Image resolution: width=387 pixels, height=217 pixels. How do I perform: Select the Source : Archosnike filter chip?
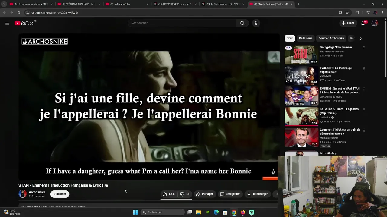331,38
